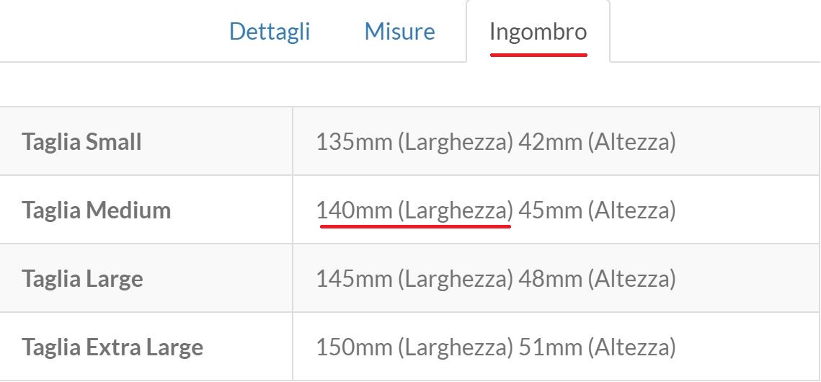This screenshot has width=821, height=382.
Task: Click the word Altezza in the Medium row
Action: click(x=631, y=210)
